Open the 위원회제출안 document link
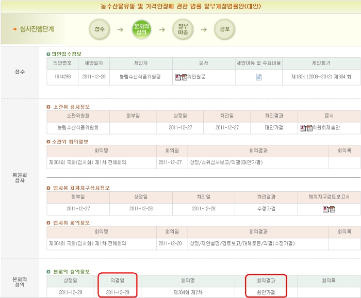This screenshot has width=361, height=298. tap(326, 127)
